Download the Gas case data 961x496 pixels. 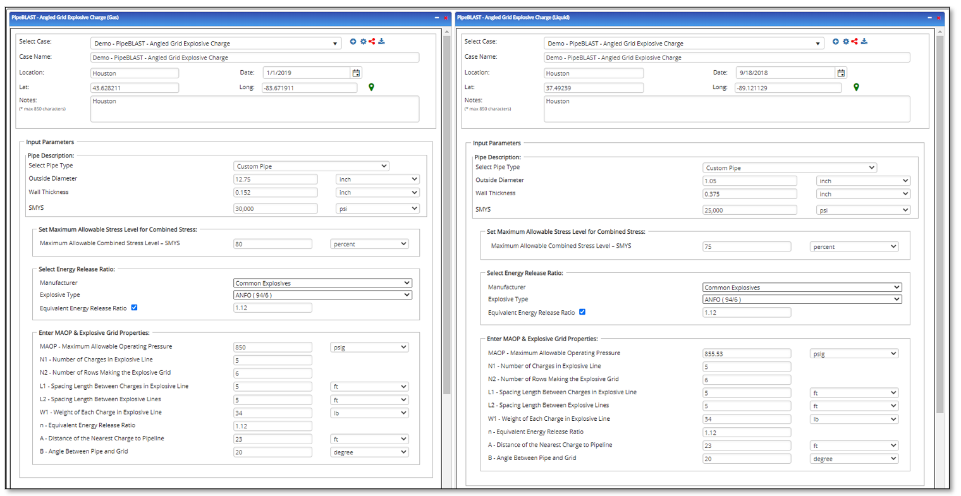coord(381,41)
